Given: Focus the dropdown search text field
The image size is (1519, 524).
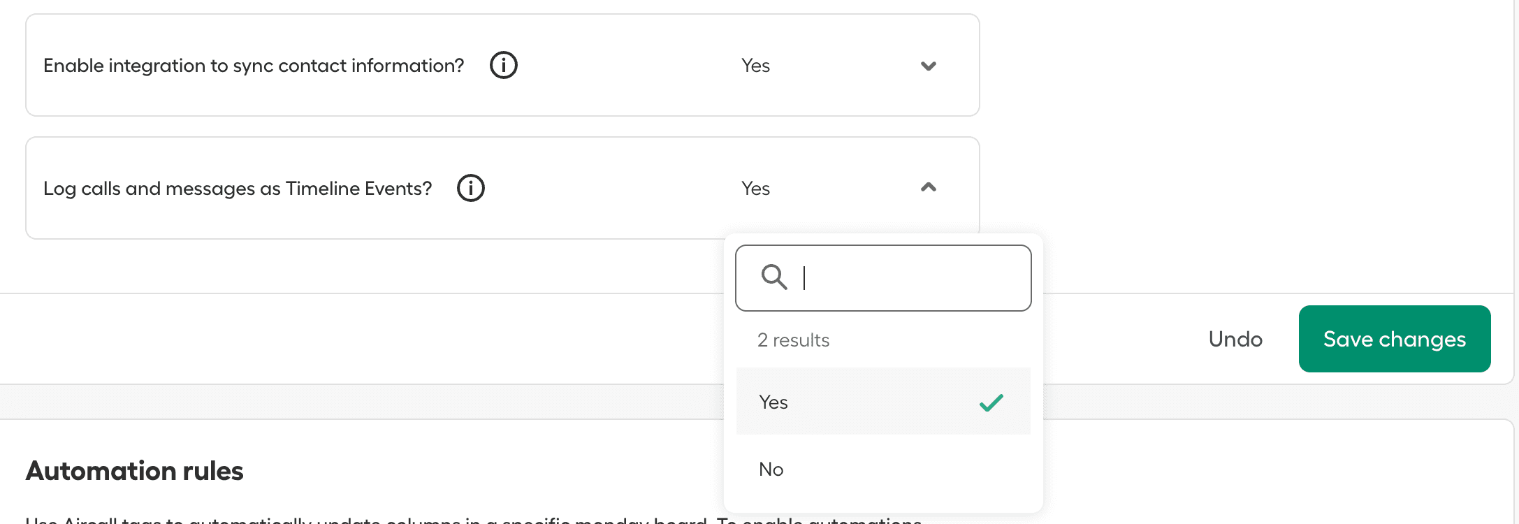Looking at the screenshot, I should (908, 278).
